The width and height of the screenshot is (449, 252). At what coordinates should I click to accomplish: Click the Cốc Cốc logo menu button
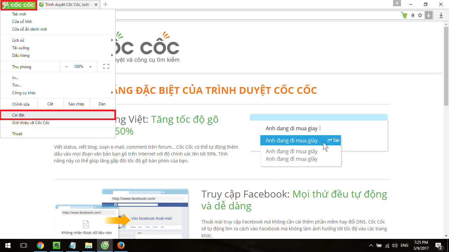19,5
